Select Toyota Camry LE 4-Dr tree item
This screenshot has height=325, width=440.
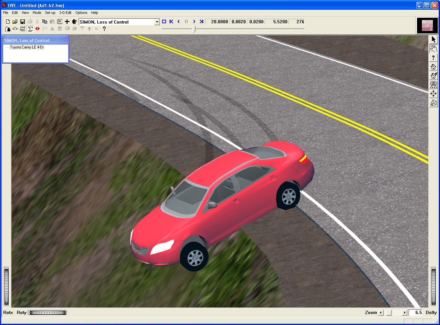pyautogui.click(x=27, y=47)
